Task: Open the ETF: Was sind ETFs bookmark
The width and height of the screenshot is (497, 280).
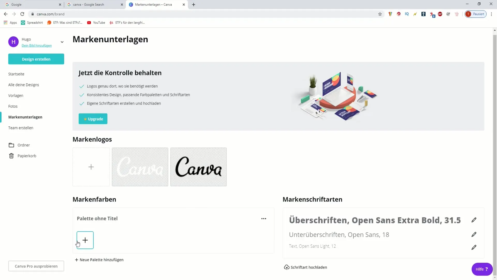Action: coord(65,23)
